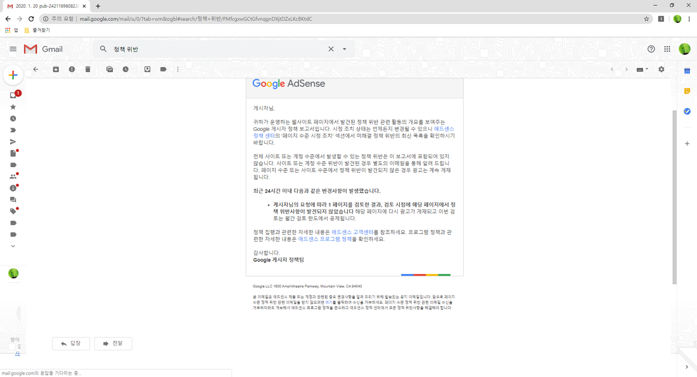Open the label icon just above the sidebar chevron

tap(13, 234)
